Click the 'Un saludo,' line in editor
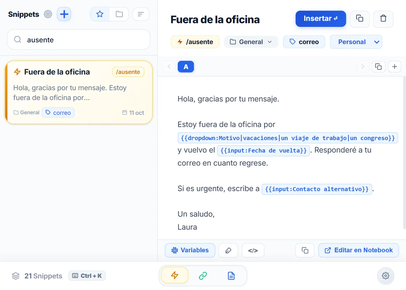 [196, 214]
